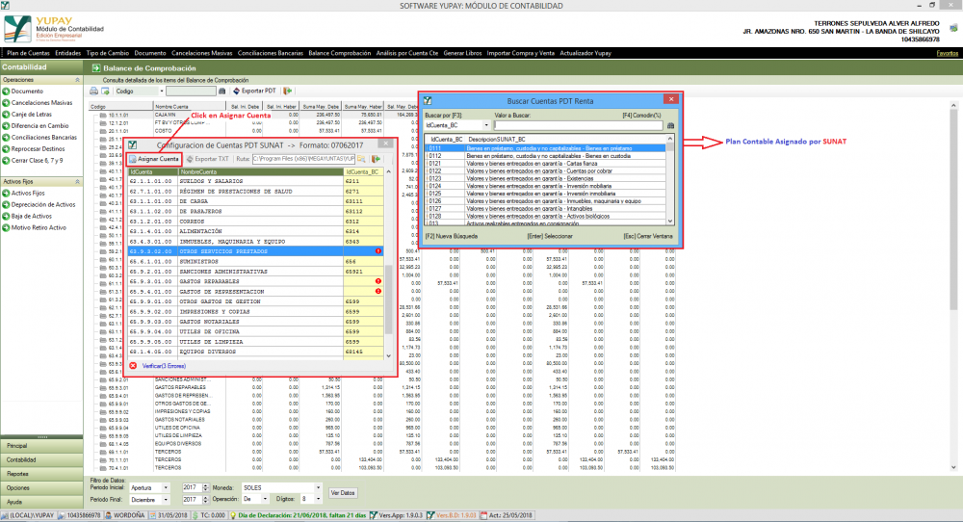Click Buscar Cuentas list scrollbar down arrow
The width and height of the screenshot is (963, 522).
tap(670, 222)
